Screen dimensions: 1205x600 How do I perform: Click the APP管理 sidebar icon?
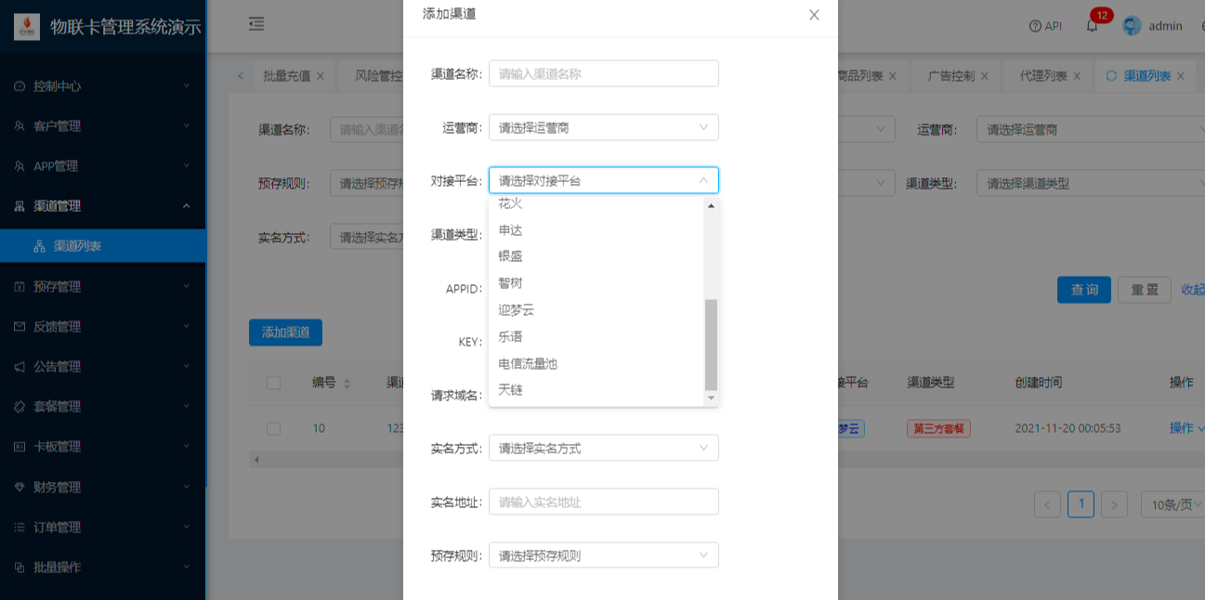point(20,166)
